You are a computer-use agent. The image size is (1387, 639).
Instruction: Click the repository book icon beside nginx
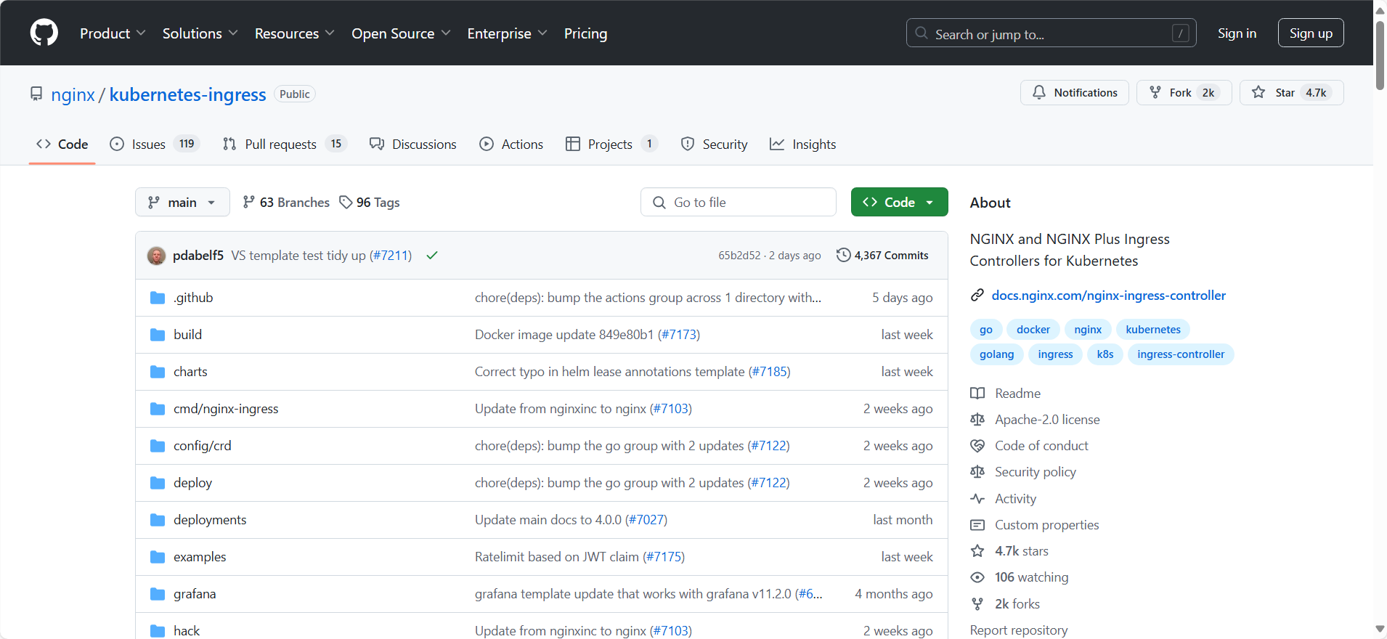[36, 94]
